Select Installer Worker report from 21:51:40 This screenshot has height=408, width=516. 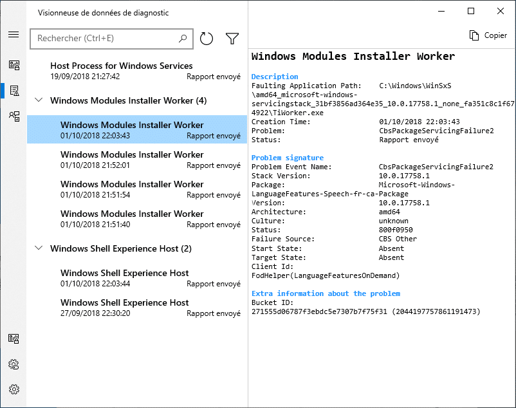tap(137, 219)
